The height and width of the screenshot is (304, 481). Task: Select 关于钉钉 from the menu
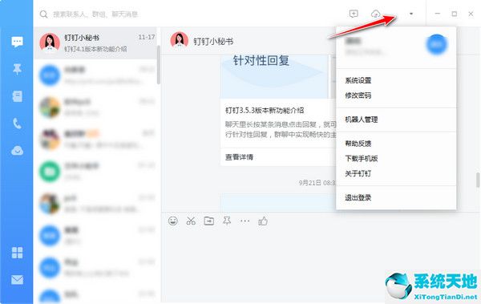coord(358,173)
